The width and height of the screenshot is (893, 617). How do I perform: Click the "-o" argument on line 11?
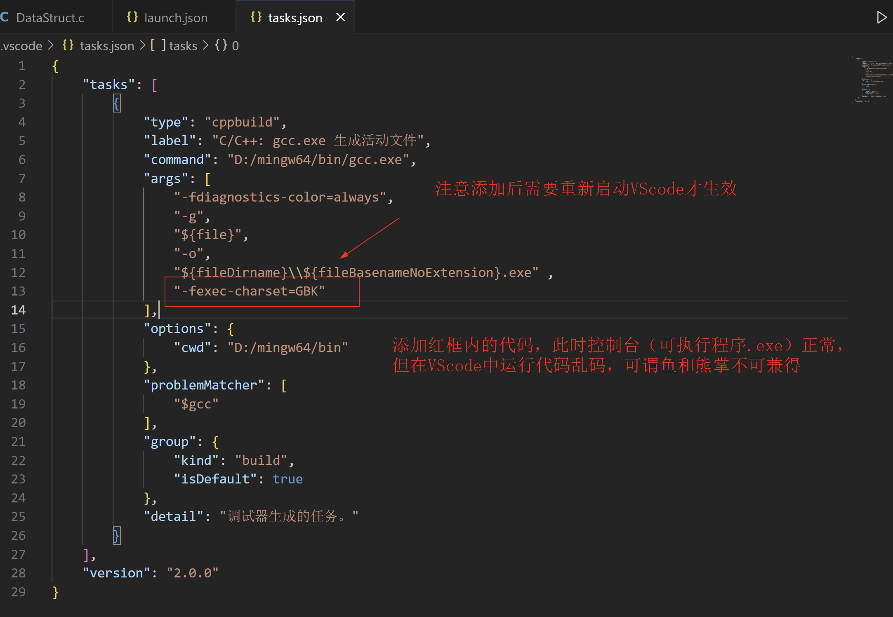(x=188, y=253)
